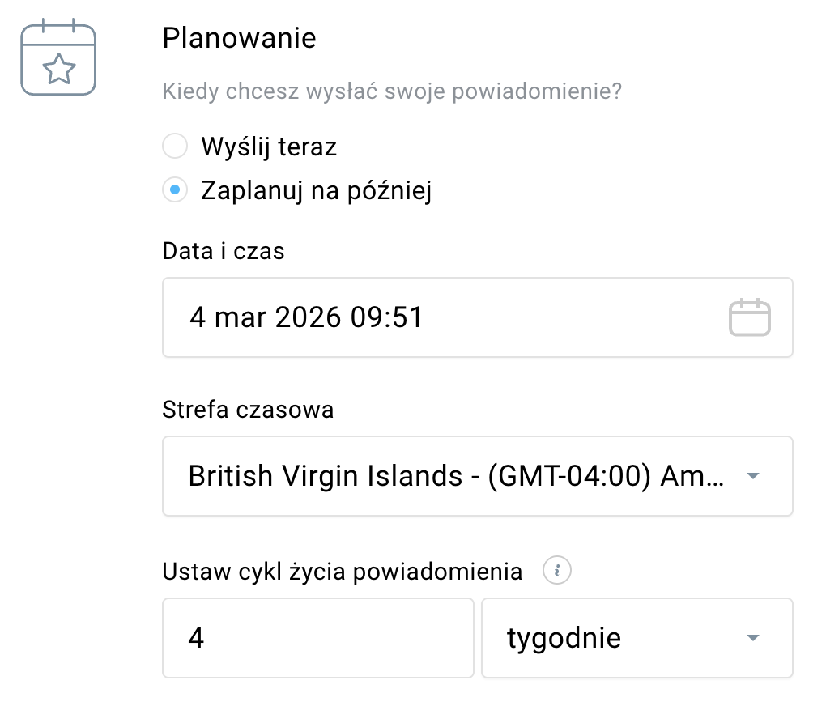Click the scheduling section's calendar-star illustration

click(x=57, y=61)
